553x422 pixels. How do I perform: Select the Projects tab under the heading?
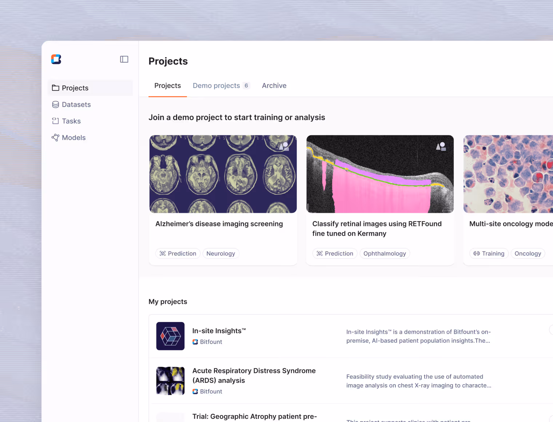tap(168, 85)
